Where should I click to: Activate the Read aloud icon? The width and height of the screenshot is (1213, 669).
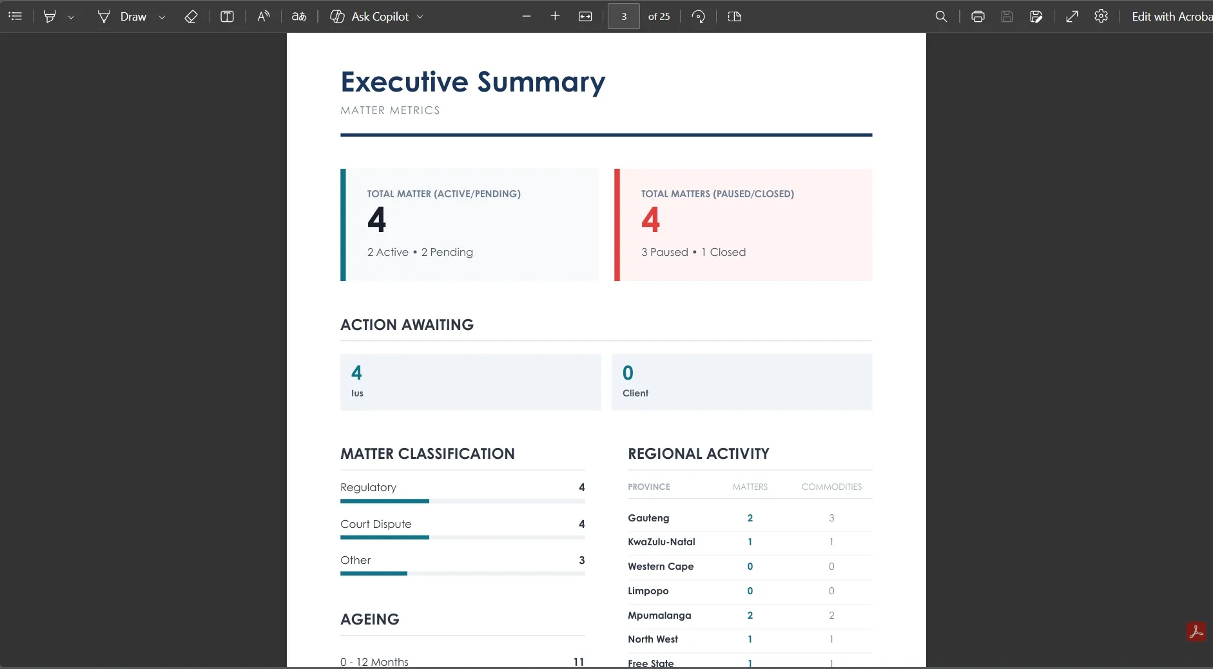263,17
